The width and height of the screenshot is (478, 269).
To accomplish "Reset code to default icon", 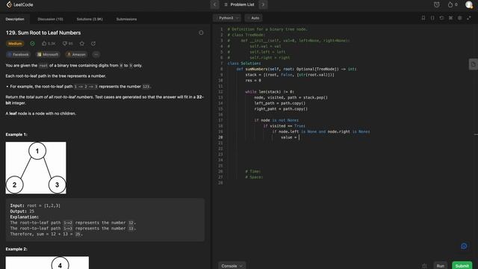I will click(441, 18).
